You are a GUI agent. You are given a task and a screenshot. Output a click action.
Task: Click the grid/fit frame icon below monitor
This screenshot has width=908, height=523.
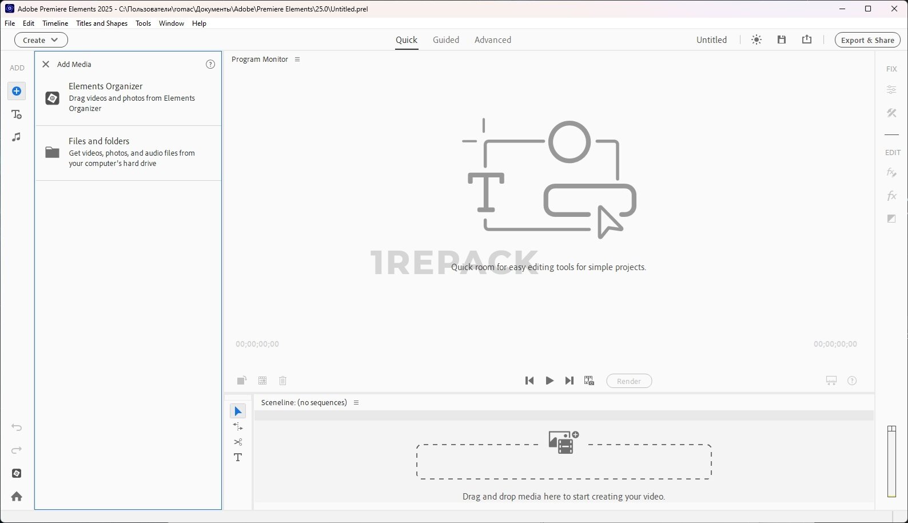(262, 381)
